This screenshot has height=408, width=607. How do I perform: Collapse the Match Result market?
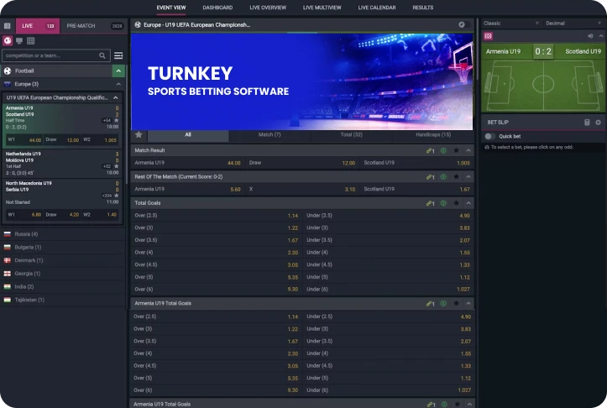468,150
